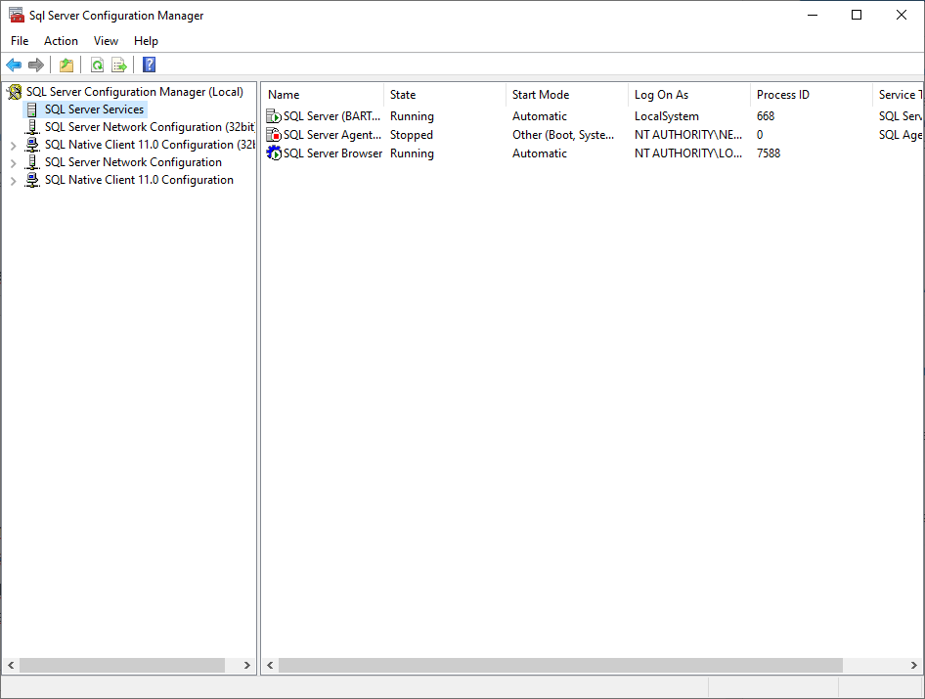Click the NT AUTHORITY\LO... log on cell
This screenshot has height=699, width=925.
click(687, 153)
